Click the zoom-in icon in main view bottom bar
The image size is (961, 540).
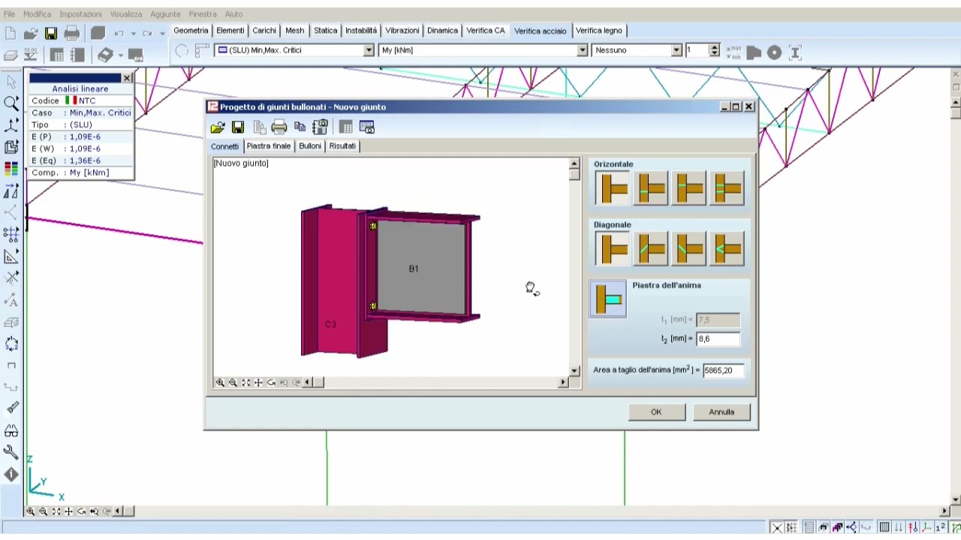click(31, 511)
